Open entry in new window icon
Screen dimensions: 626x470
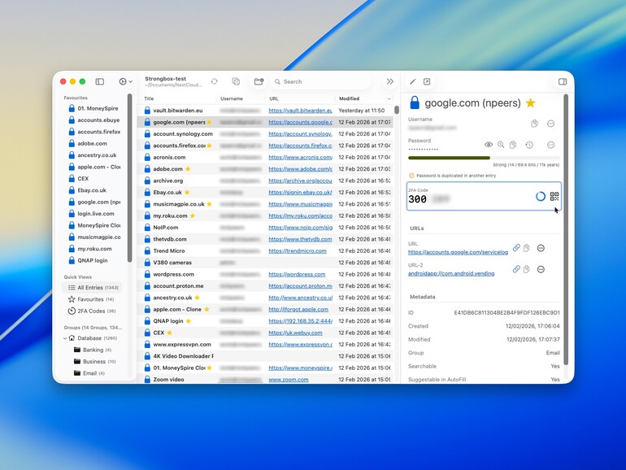[427, 81]
